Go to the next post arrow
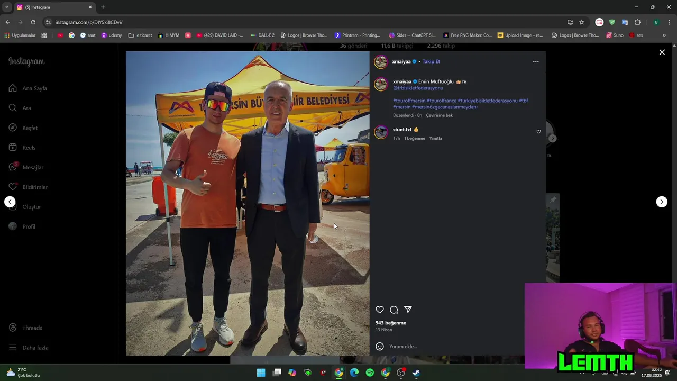This screenshot has height=381, width=677. tap(662, 202)
